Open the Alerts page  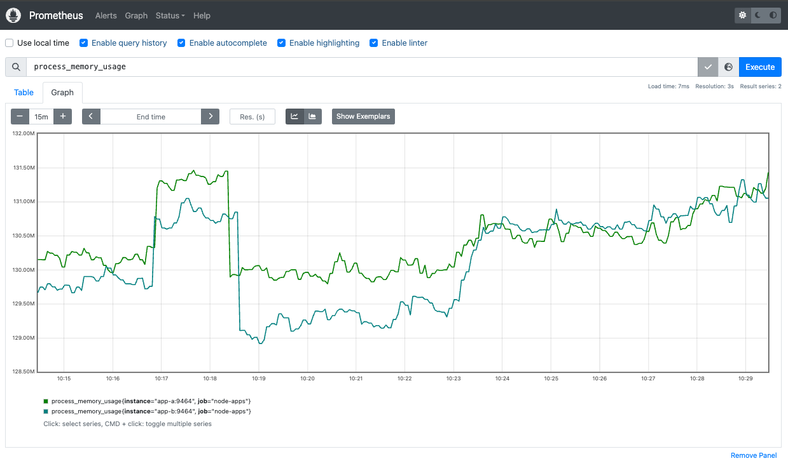(x=106, y=15)
